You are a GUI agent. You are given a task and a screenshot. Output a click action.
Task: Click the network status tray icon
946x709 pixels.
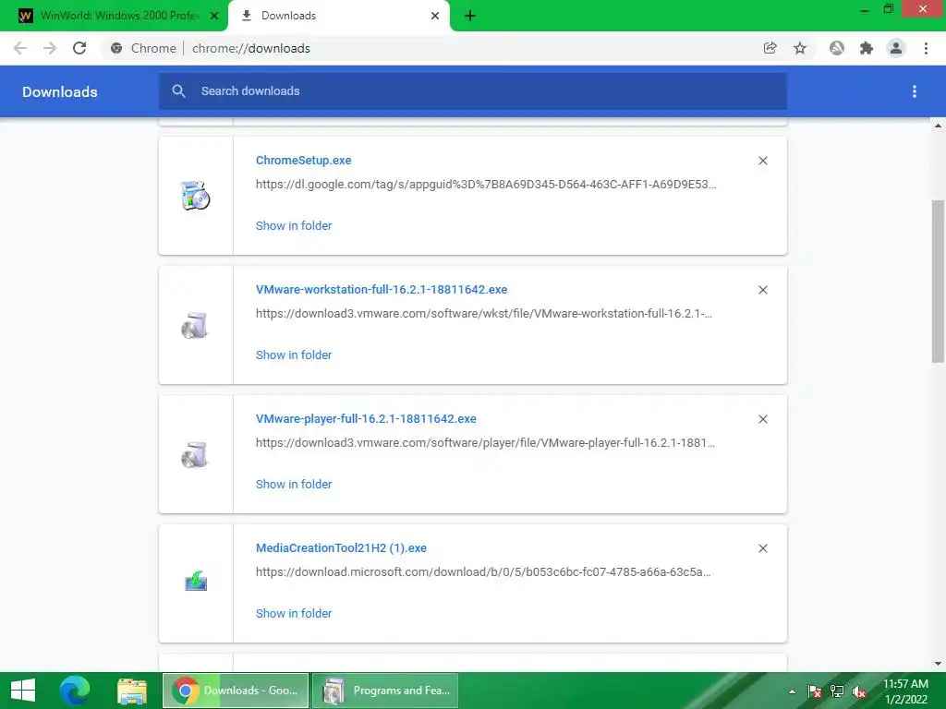coord(837,691)
